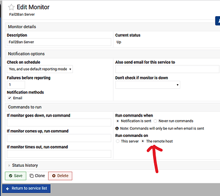Clone this monitor

37,176
